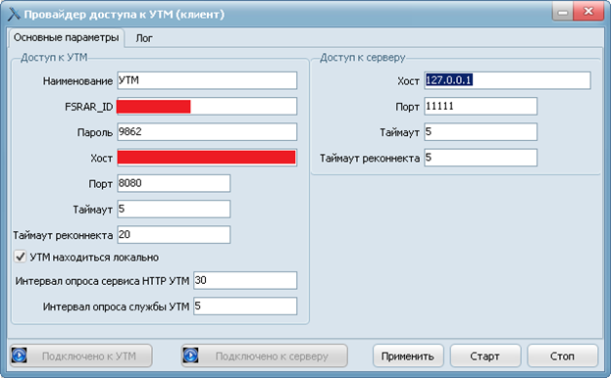The width and height of the screenshot is (611, 378).
Task: Click the Порт field showing 8080
Action: [174, 183]
